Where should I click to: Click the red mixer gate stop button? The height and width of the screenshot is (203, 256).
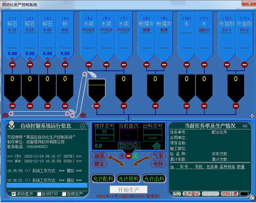128,156
